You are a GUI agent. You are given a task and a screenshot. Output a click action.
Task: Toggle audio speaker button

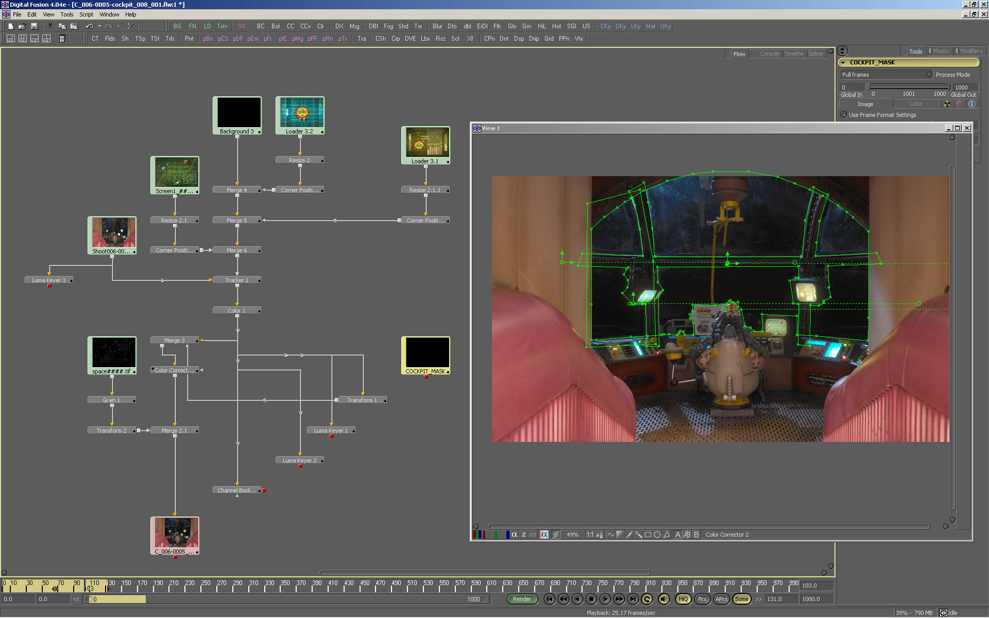tap(664, 599)
